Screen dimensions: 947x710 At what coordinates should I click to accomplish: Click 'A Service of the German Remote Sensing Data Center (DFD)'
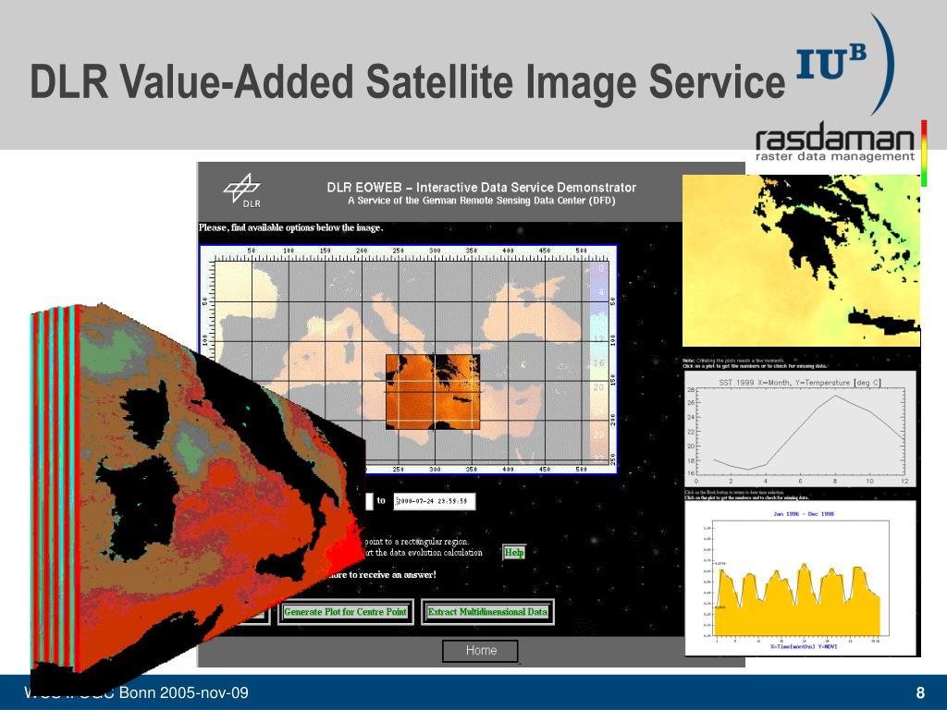pyautogui.click(x=481, y=201)
